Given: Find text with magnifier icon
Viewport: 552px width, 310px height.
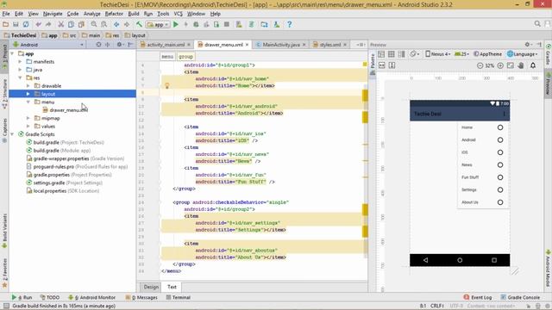Looking at the screenshot, I should click(94, 24).
